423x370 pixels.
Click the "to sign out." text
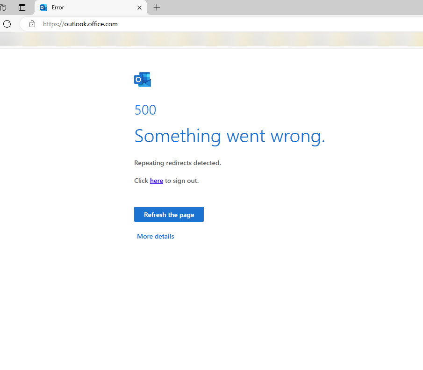click(182, 181)
